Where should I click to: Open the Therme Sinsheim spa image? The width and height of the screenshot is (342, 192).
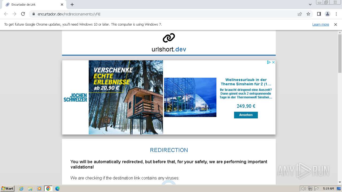(190, 97)
